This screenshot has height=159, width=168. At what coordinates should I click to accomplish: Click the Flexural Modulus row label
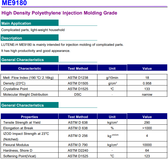[x=16, y=145]
